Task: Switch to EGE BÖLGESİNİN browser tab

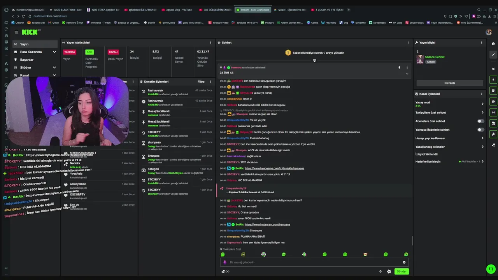Action: click(x=216, y=10)
